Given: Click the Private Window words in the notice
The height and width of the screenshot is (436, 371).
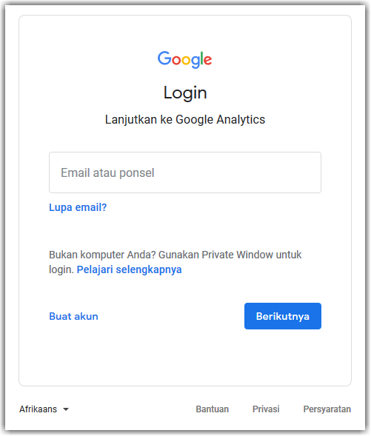Looking at the screenshot, I should (237, 255).
